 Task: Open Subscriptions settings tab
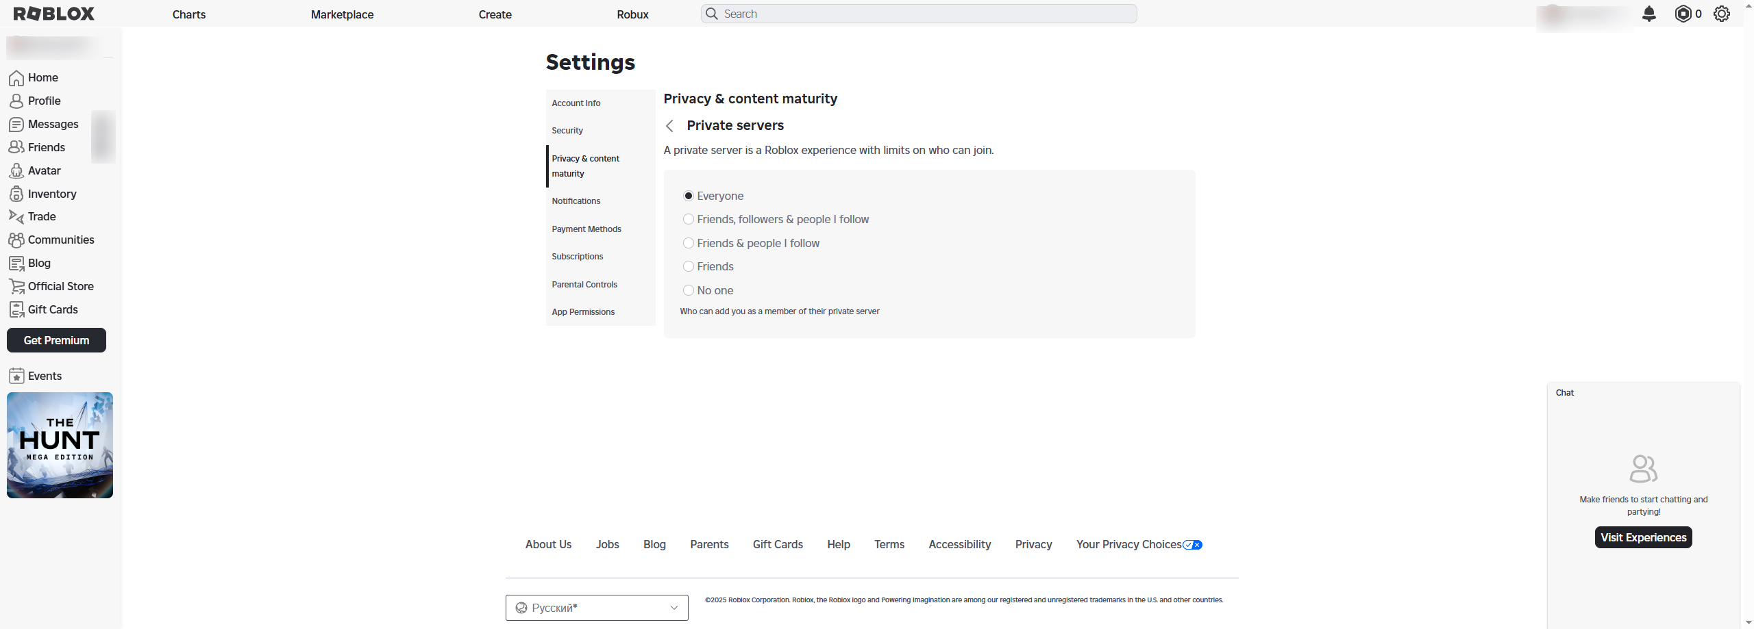click(x=601, y=257)
